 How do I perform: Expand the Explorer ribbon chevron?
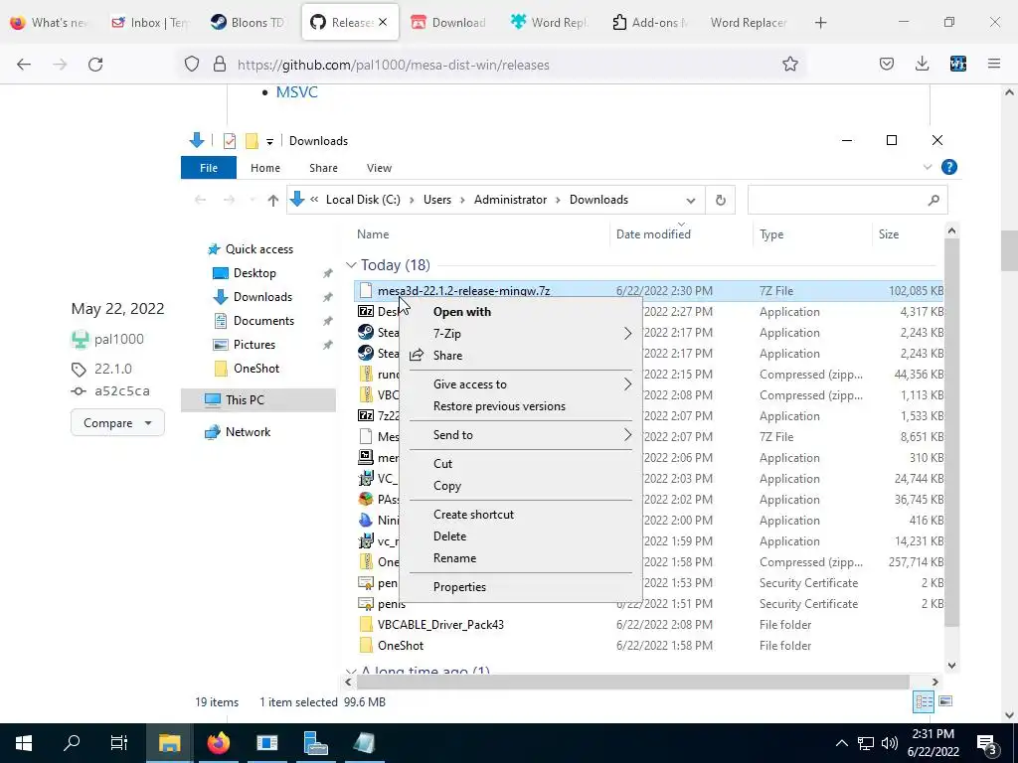(928, 167)
